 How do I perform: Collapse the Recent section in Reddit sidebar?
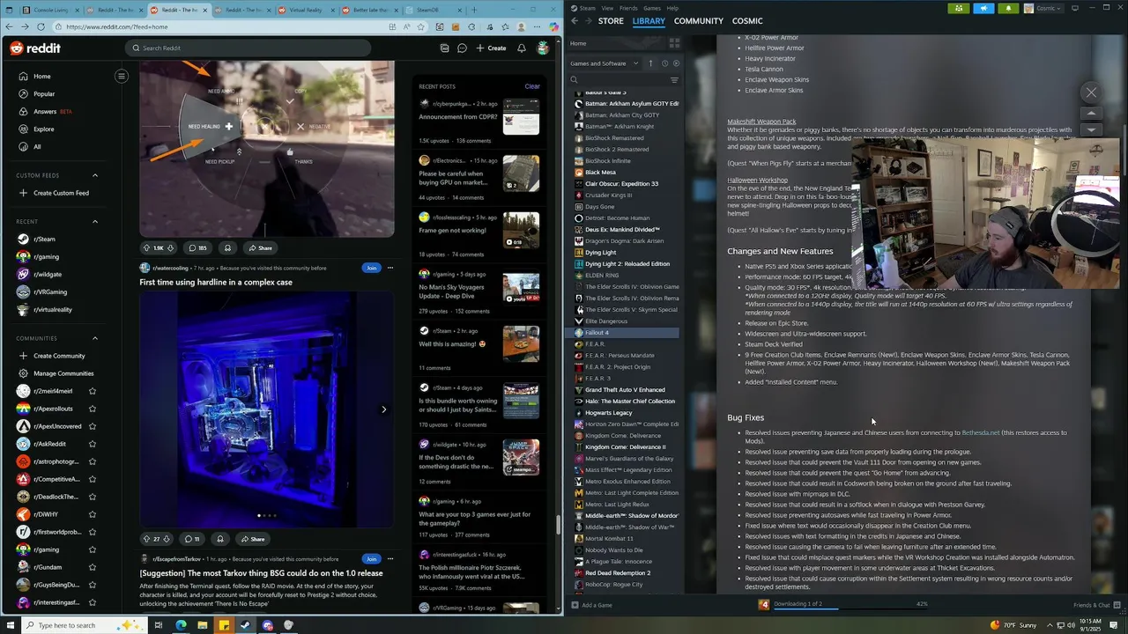(95, 222)
